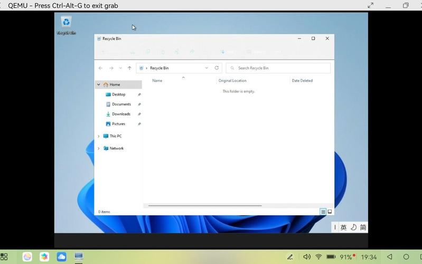Click the back triangle navigation button
Screen dimensions: 422x264
pos(390,257)
